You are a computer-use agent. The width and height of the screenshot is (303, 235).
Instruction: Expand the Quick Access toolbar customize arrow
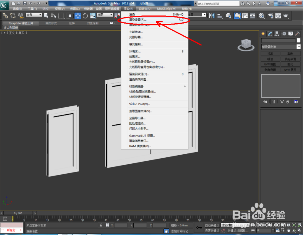[46, 3]
